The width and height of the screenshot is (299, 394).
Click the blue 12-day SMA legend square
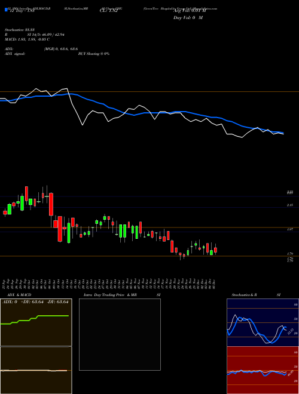pos(6,10)
